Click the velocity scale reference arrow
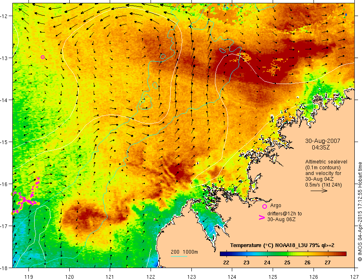Image resolution: width=363 pixels, height=280 pixels. point(319,191)
